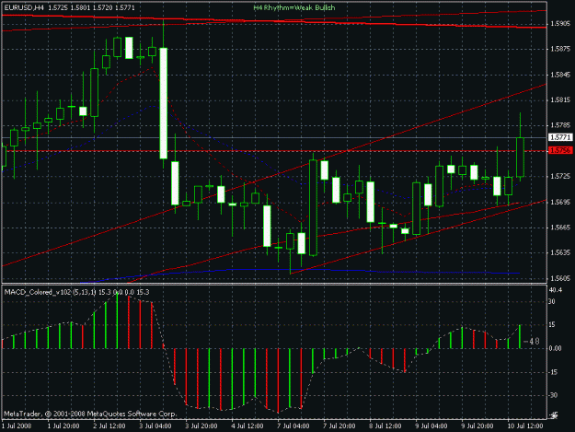Click the 4 Jul 12:00 time label
575x432 pixels.
(x=247, y=426)
